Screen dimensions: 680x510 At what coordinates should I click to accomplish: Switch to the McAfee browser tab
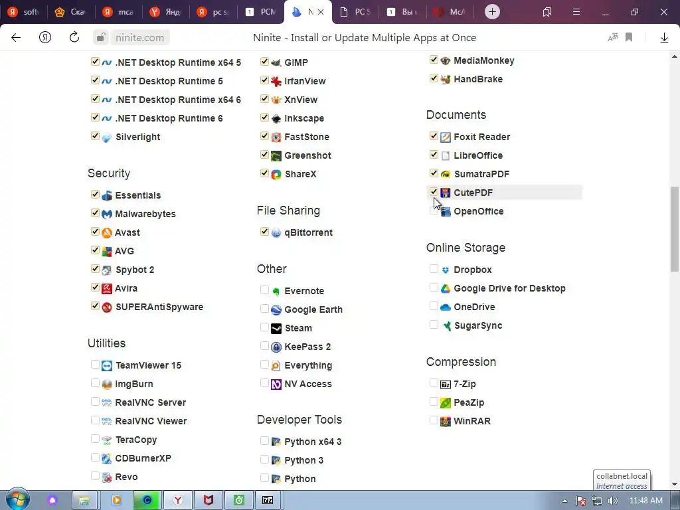click(x=450, y=12)
